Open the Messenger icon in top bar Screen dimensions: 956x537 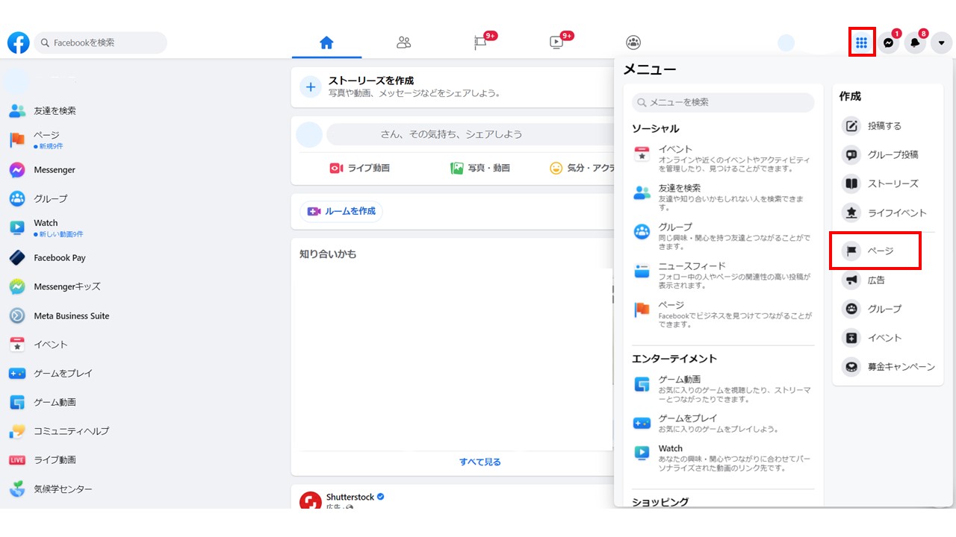coord(888,43)
